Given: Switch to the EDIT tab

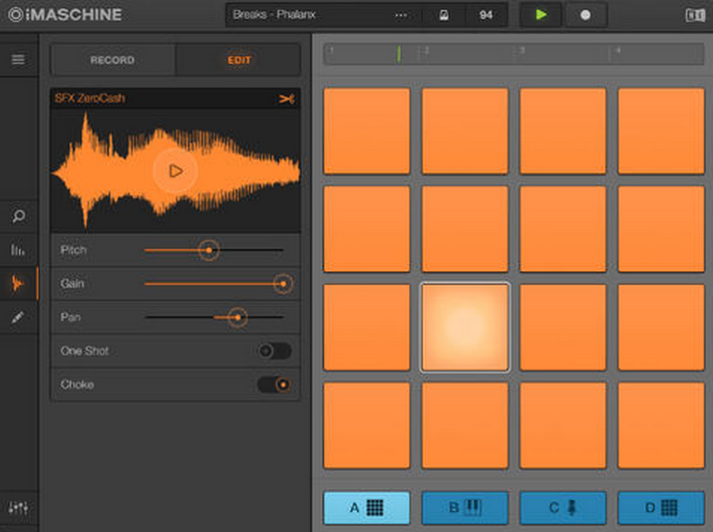Looking at the screenshot, I should tap(238, 60).
